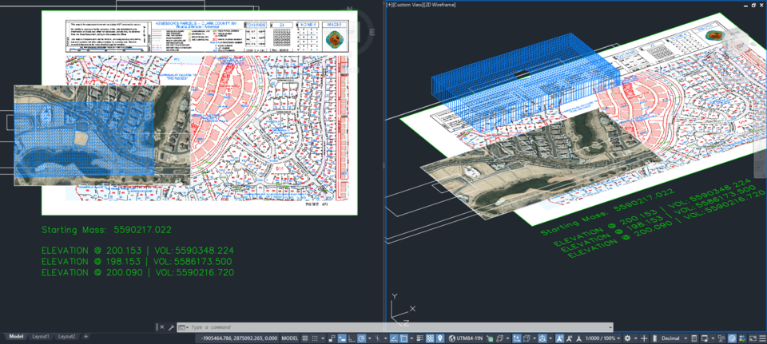Select the Starting Mass text in left viewport
Screen dimensions: 767x344
tap(106, 230)
